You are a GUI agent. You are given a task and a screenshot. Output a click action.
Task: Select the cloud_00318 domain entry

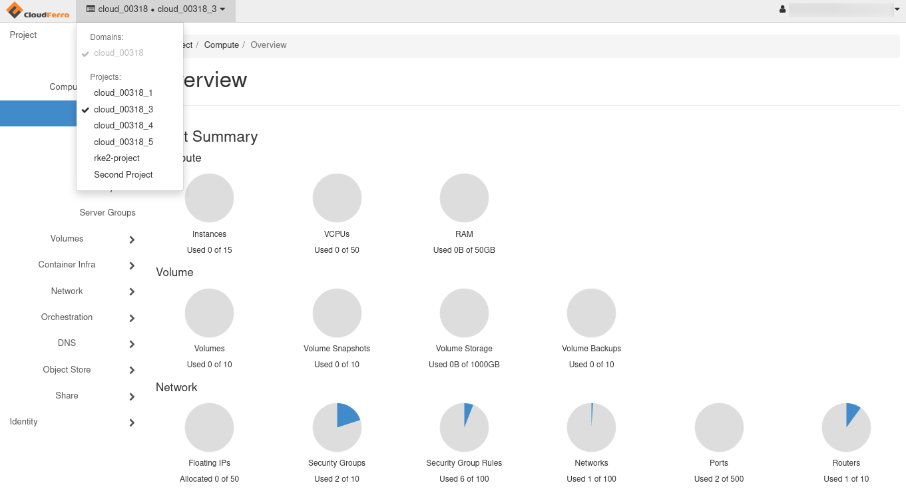(x=118, y=53)
